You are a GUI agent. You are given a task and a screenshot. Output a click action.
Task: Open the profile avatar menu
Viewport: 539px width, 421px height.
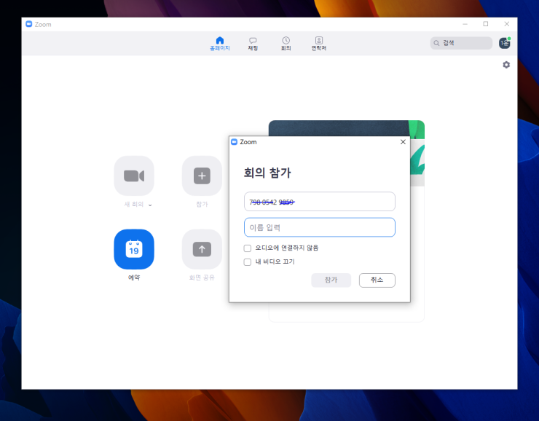(x=504, y=43)
